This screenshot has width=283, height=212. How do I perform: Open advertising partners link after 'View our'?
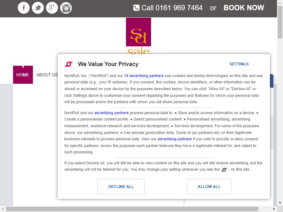click(x=174, y=139)
